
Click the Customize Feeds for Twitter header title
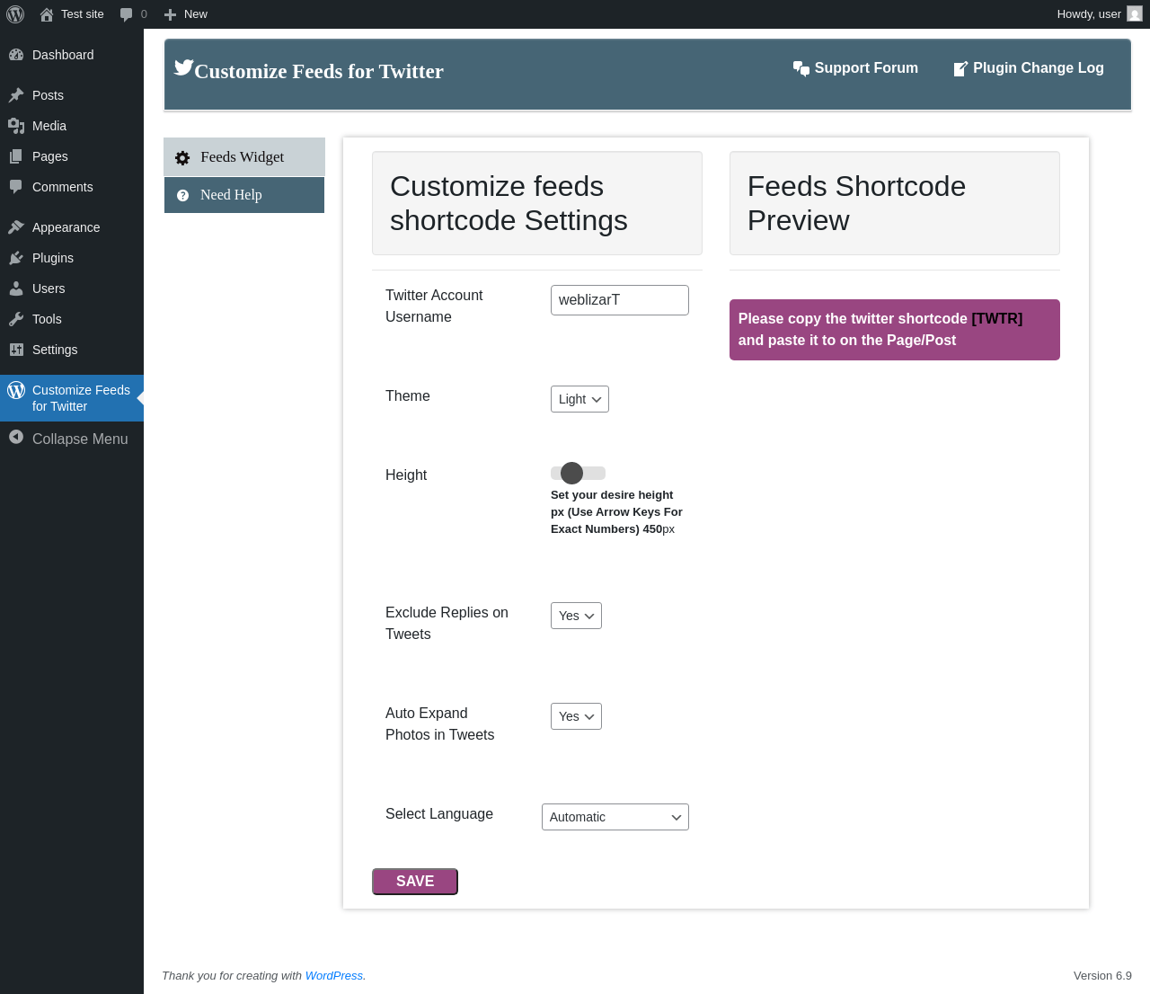click(x=319, y=71)
